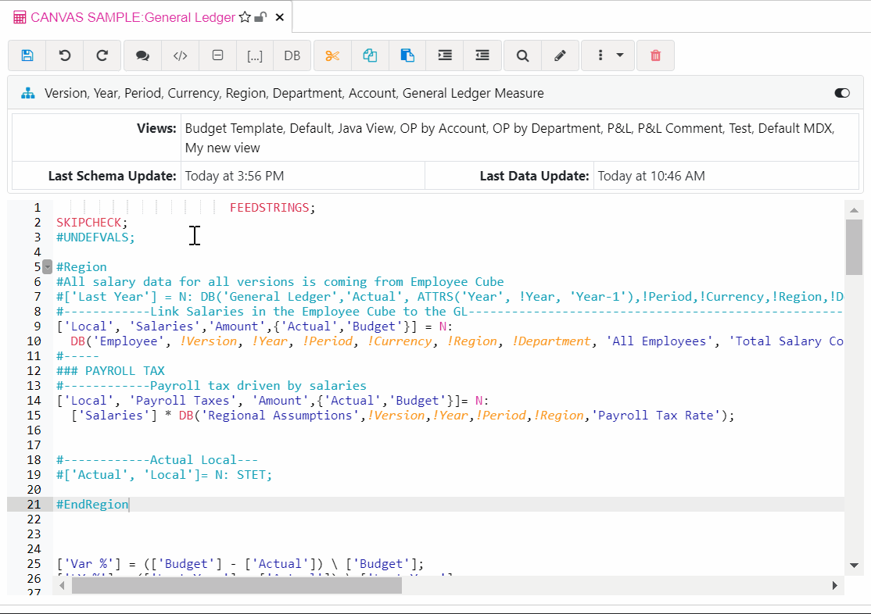Click the square brackets [...] button
871x614 pixels.
255,55
